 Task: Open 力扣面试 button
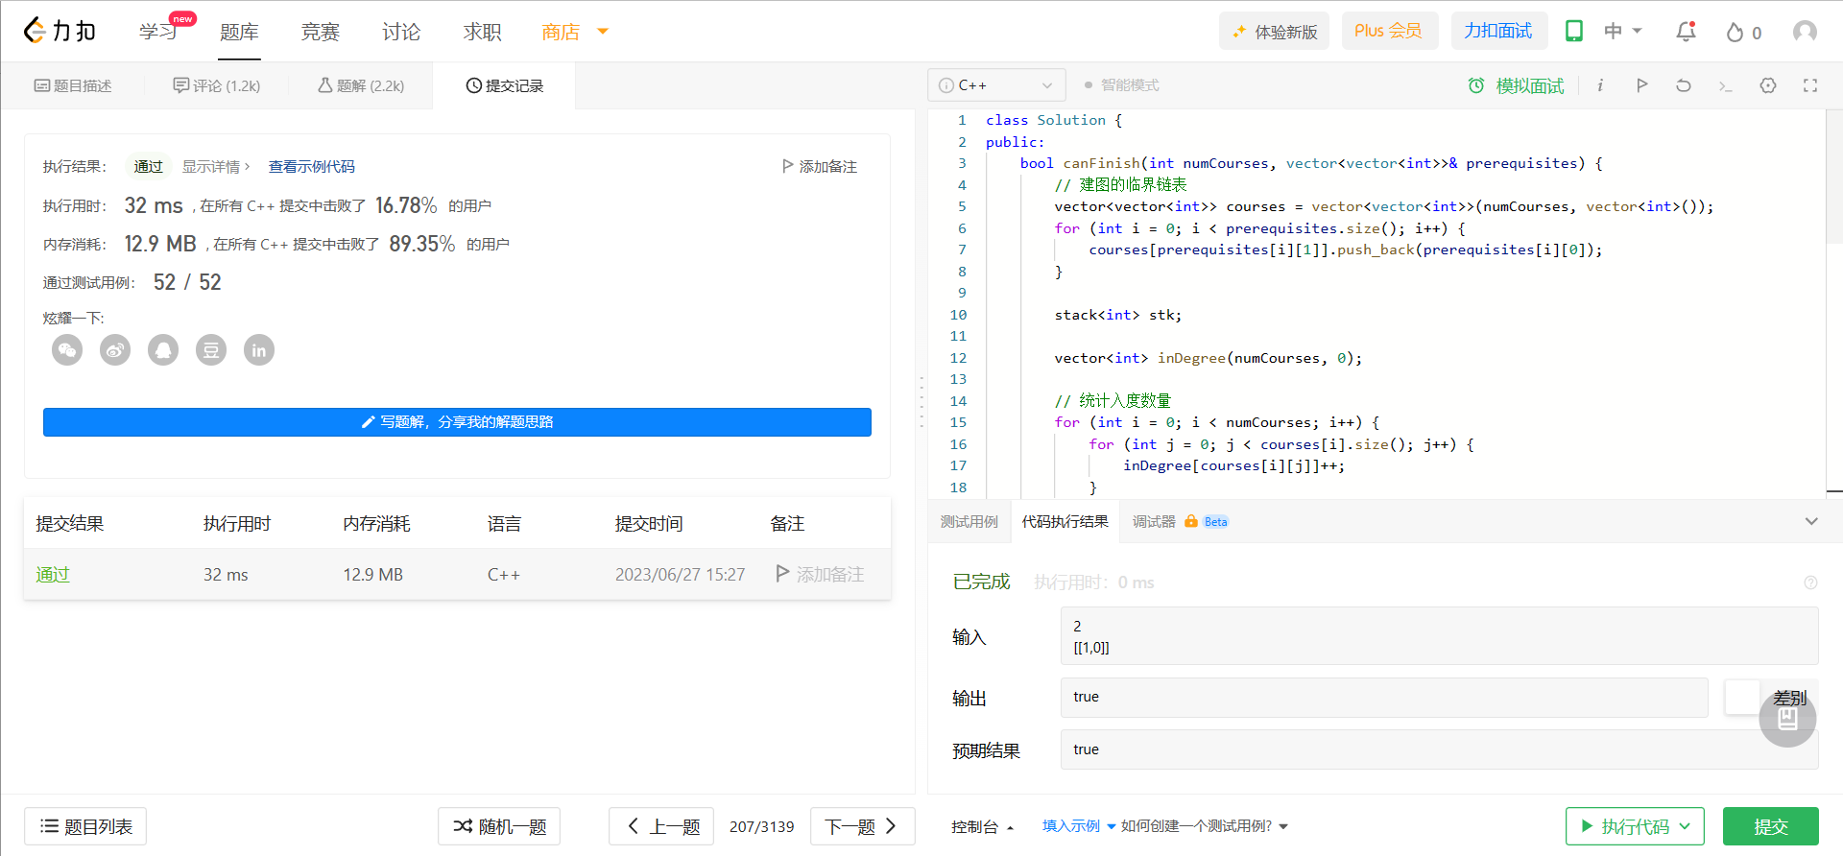coord(1498,31)
